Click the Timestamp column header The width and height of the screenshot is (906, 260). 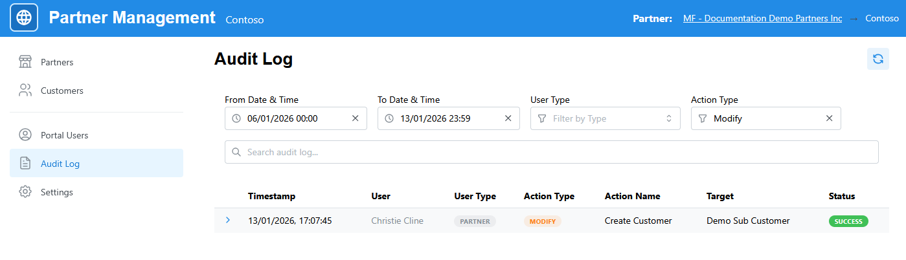[x=271, y=196]
